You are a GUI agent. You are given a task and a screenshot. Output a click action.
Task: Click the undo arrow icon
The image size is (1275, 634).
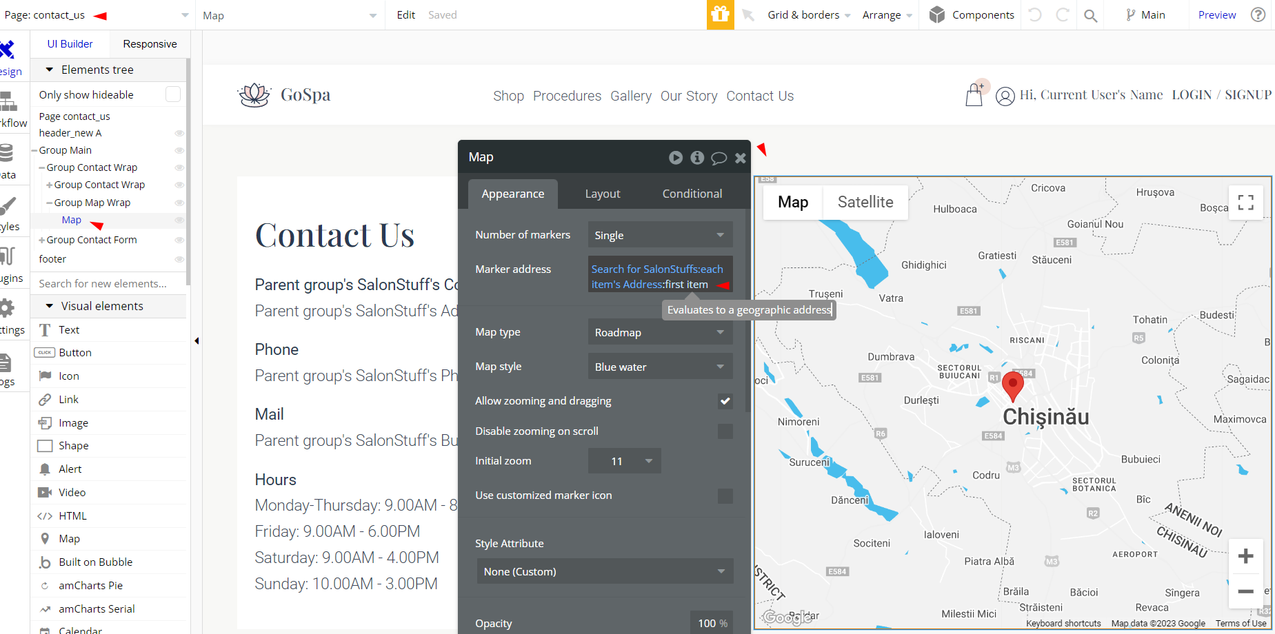tap(1034, 14)
